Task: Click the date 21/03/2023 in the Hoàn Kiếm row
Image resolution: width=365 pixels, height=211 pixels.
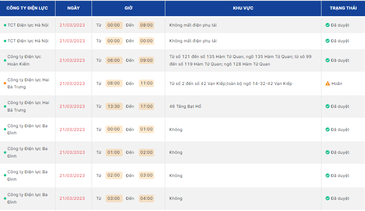Action: pos(72,61)
